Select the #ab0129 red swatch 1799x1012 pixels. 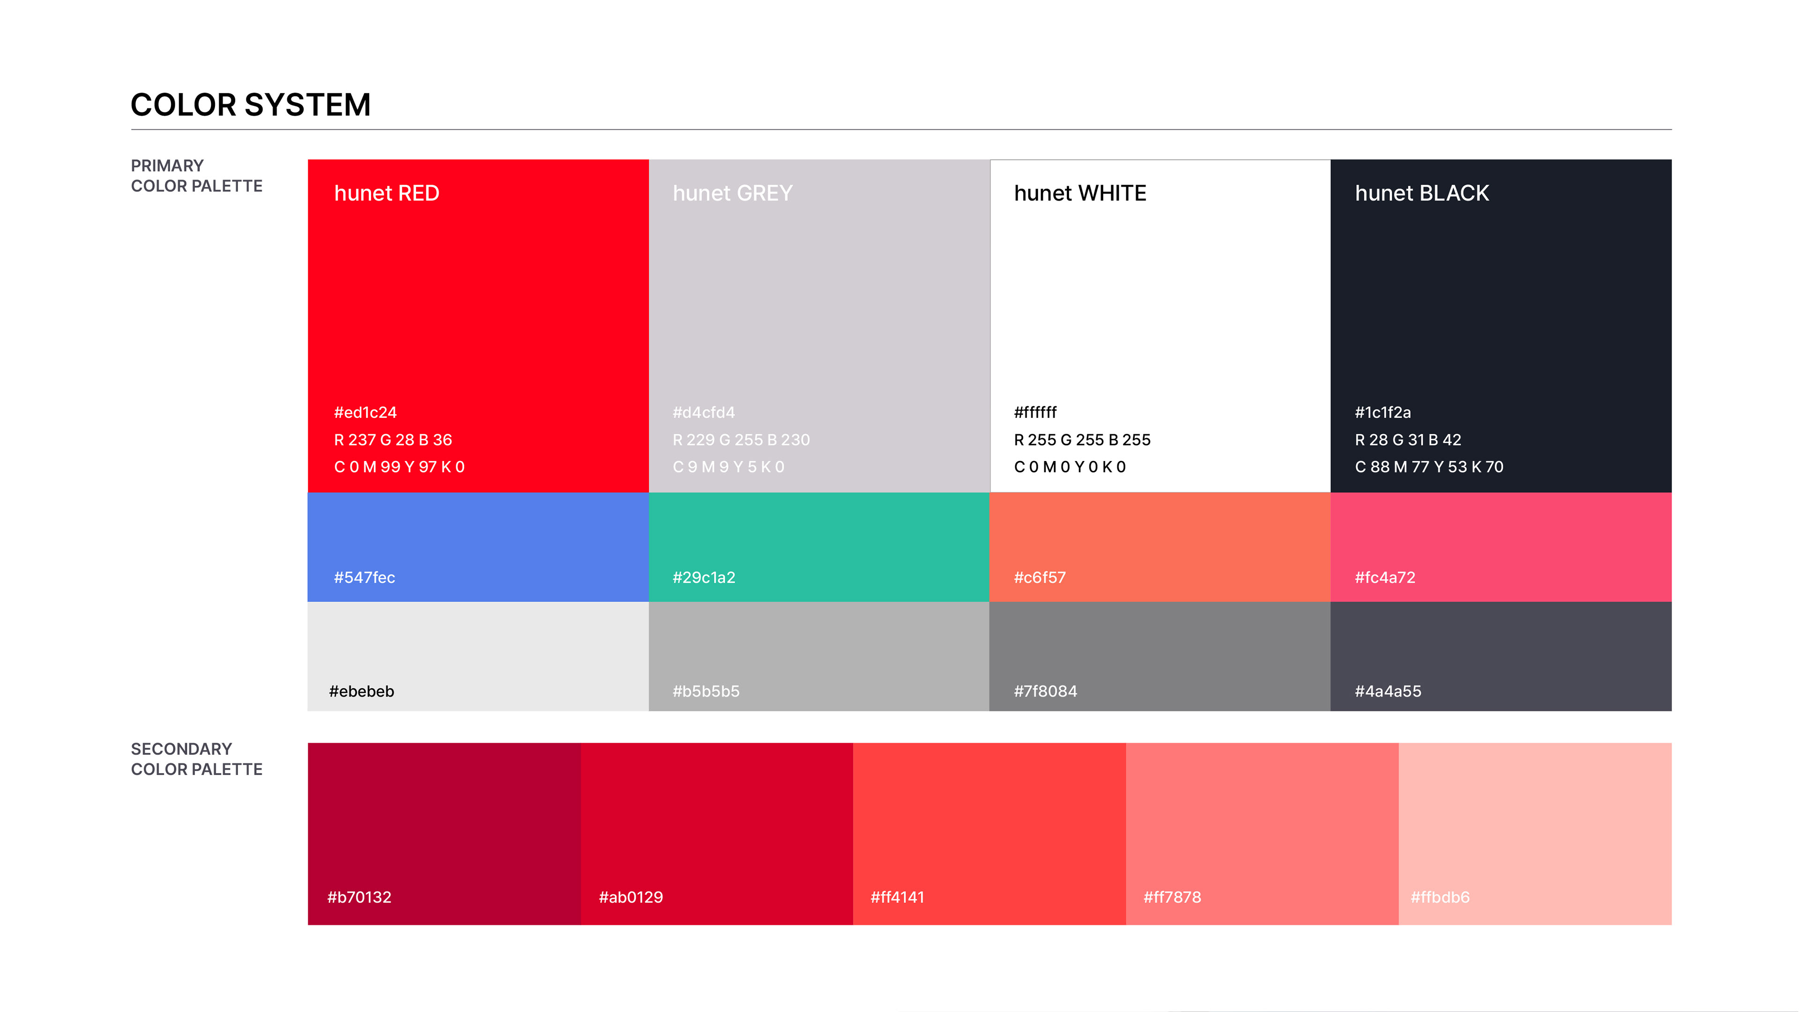pos(716,834)
